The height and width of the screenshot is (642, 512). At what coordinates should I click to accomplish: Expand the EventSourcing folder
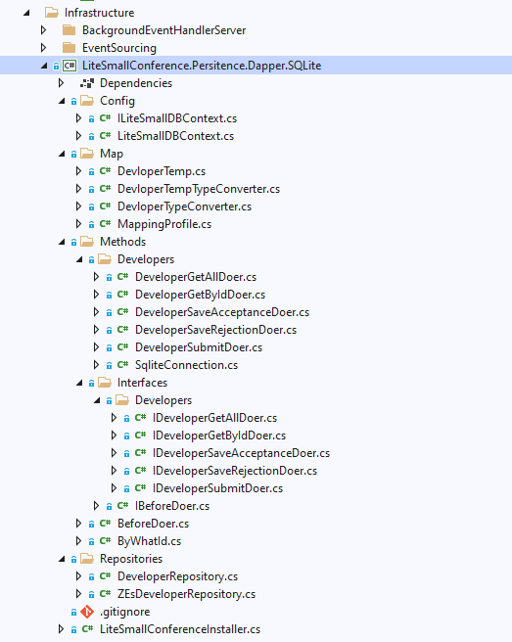[x=43, y=48]
